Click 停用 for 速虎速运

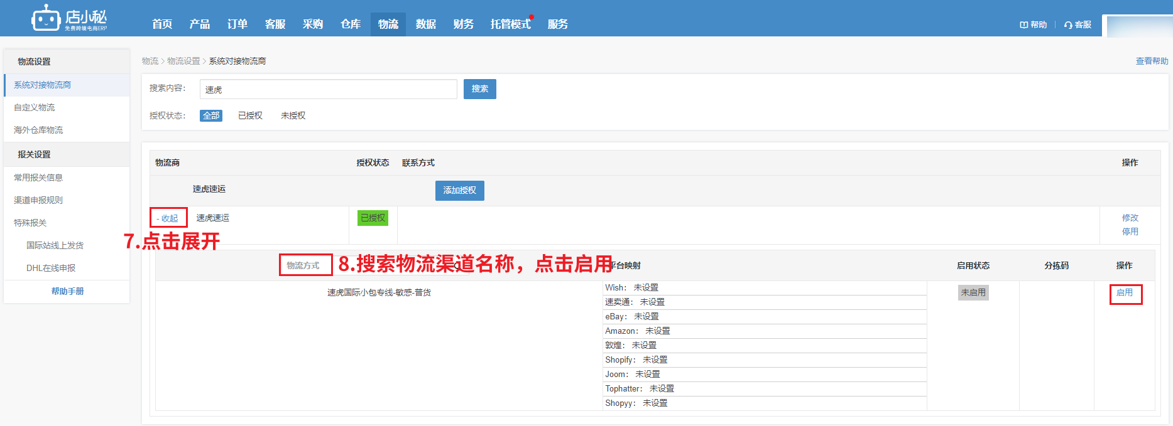[x=1130, y=232]
